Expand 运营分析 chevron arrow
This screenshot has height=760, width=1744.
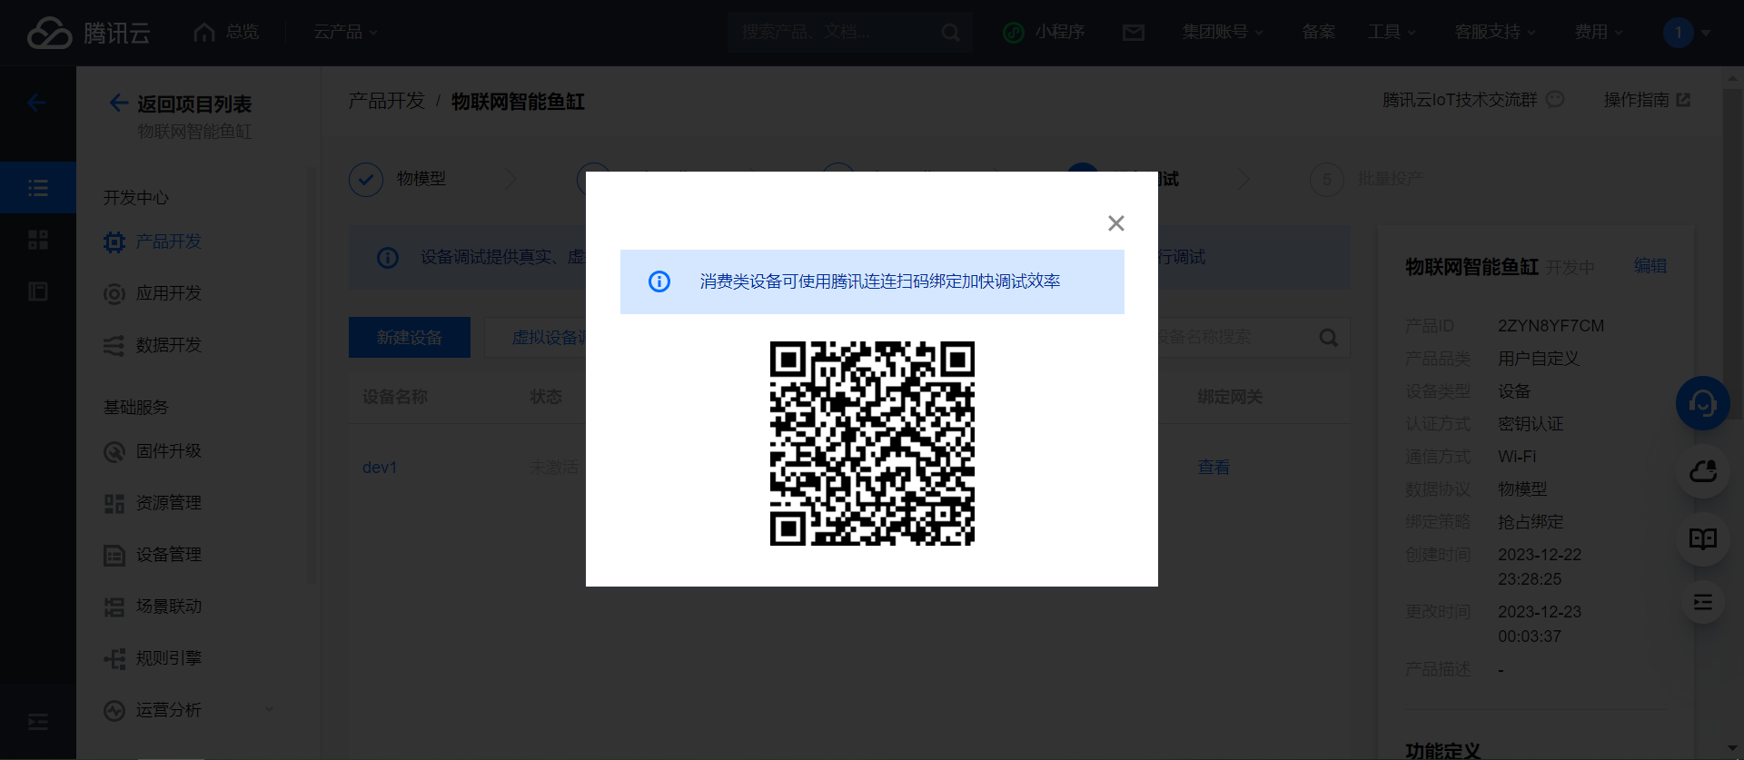click(x=269, y=709)
